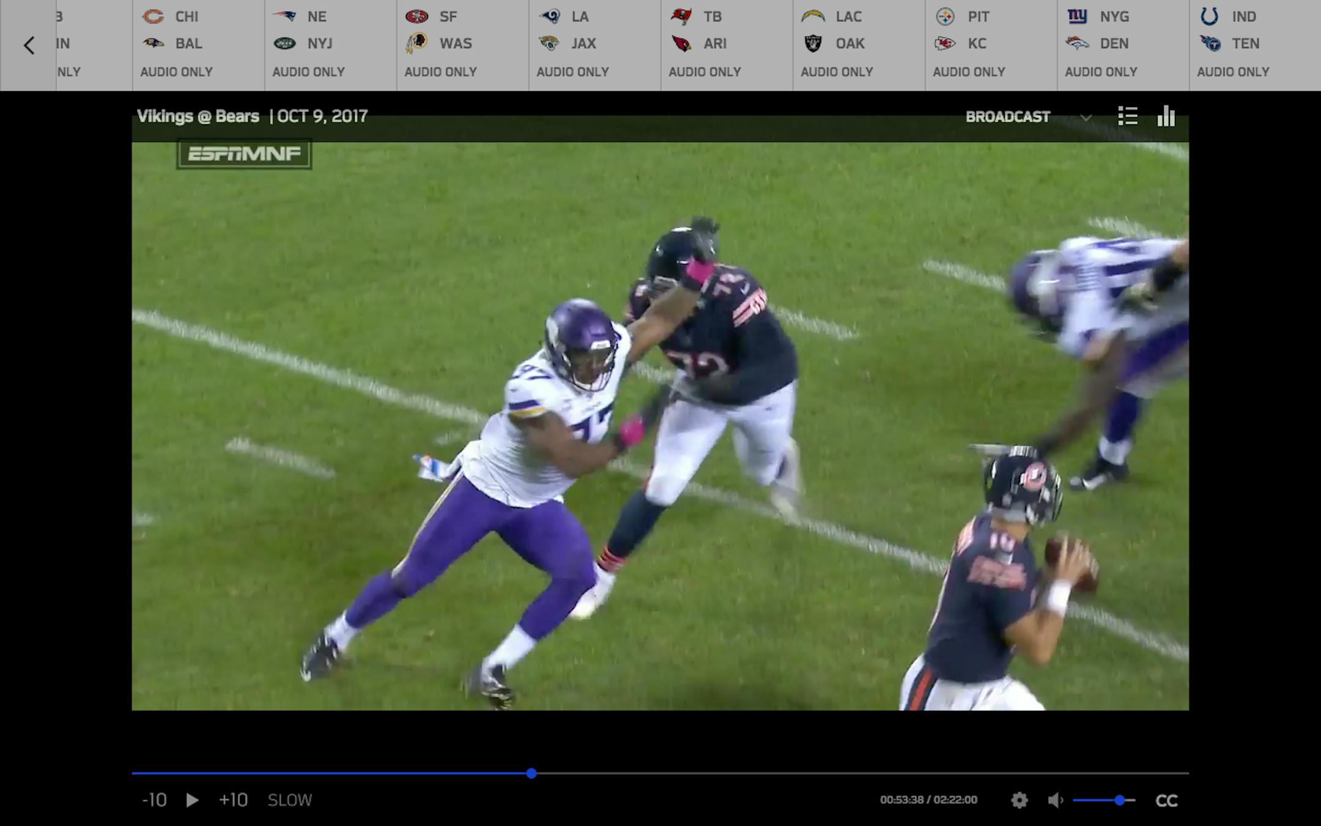Expand the broadcast chevron arrow
1321x826 pixels.
point(1086,117)
